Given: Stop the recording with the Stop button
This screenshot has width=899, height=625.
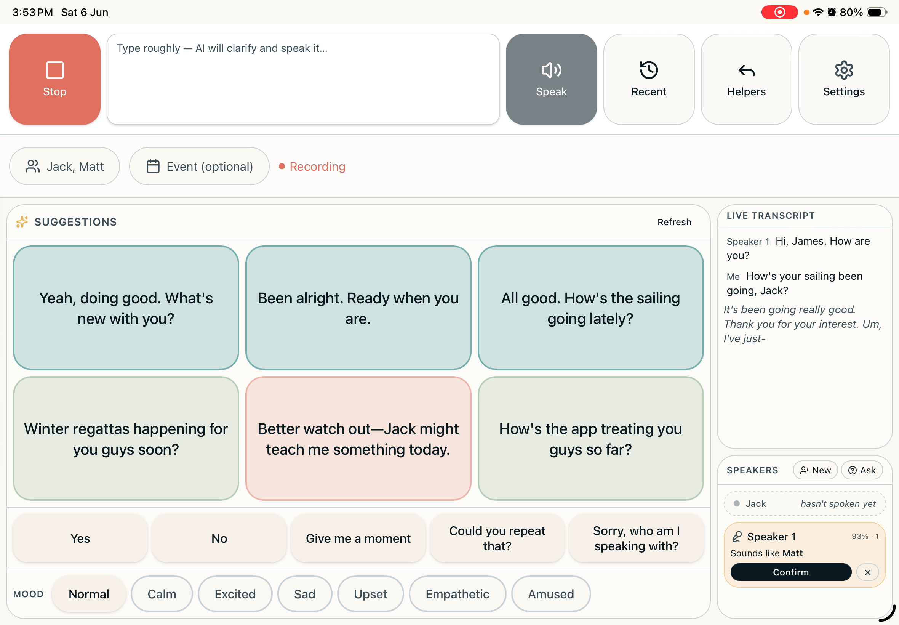Looking at the screenshot, I should (x=55, y=79).
